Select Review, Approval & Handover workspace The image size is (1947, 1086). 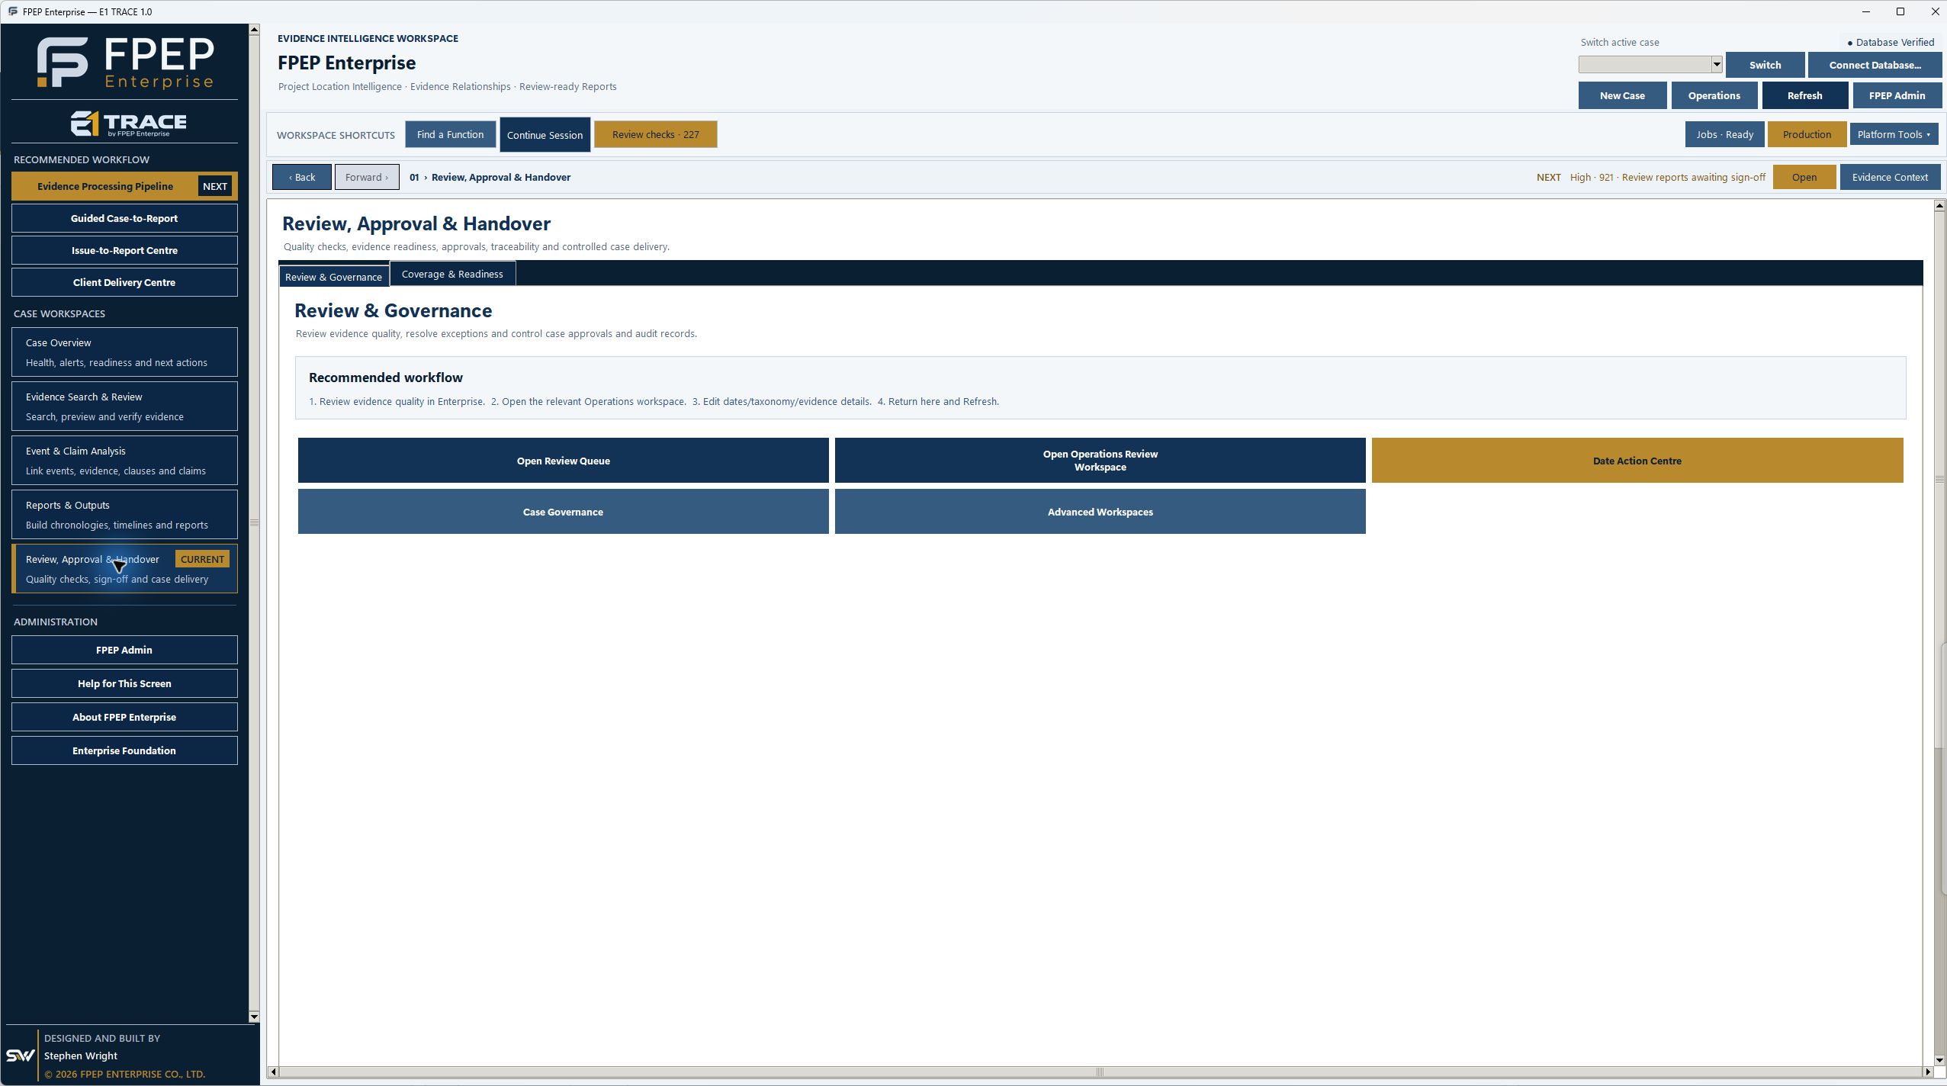click(x=124, y=569)
